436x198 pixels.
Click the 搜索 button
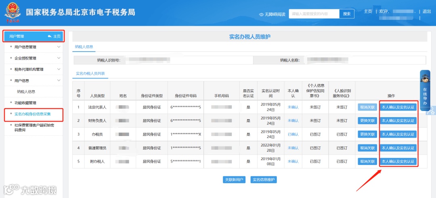[x=347, y=14]
